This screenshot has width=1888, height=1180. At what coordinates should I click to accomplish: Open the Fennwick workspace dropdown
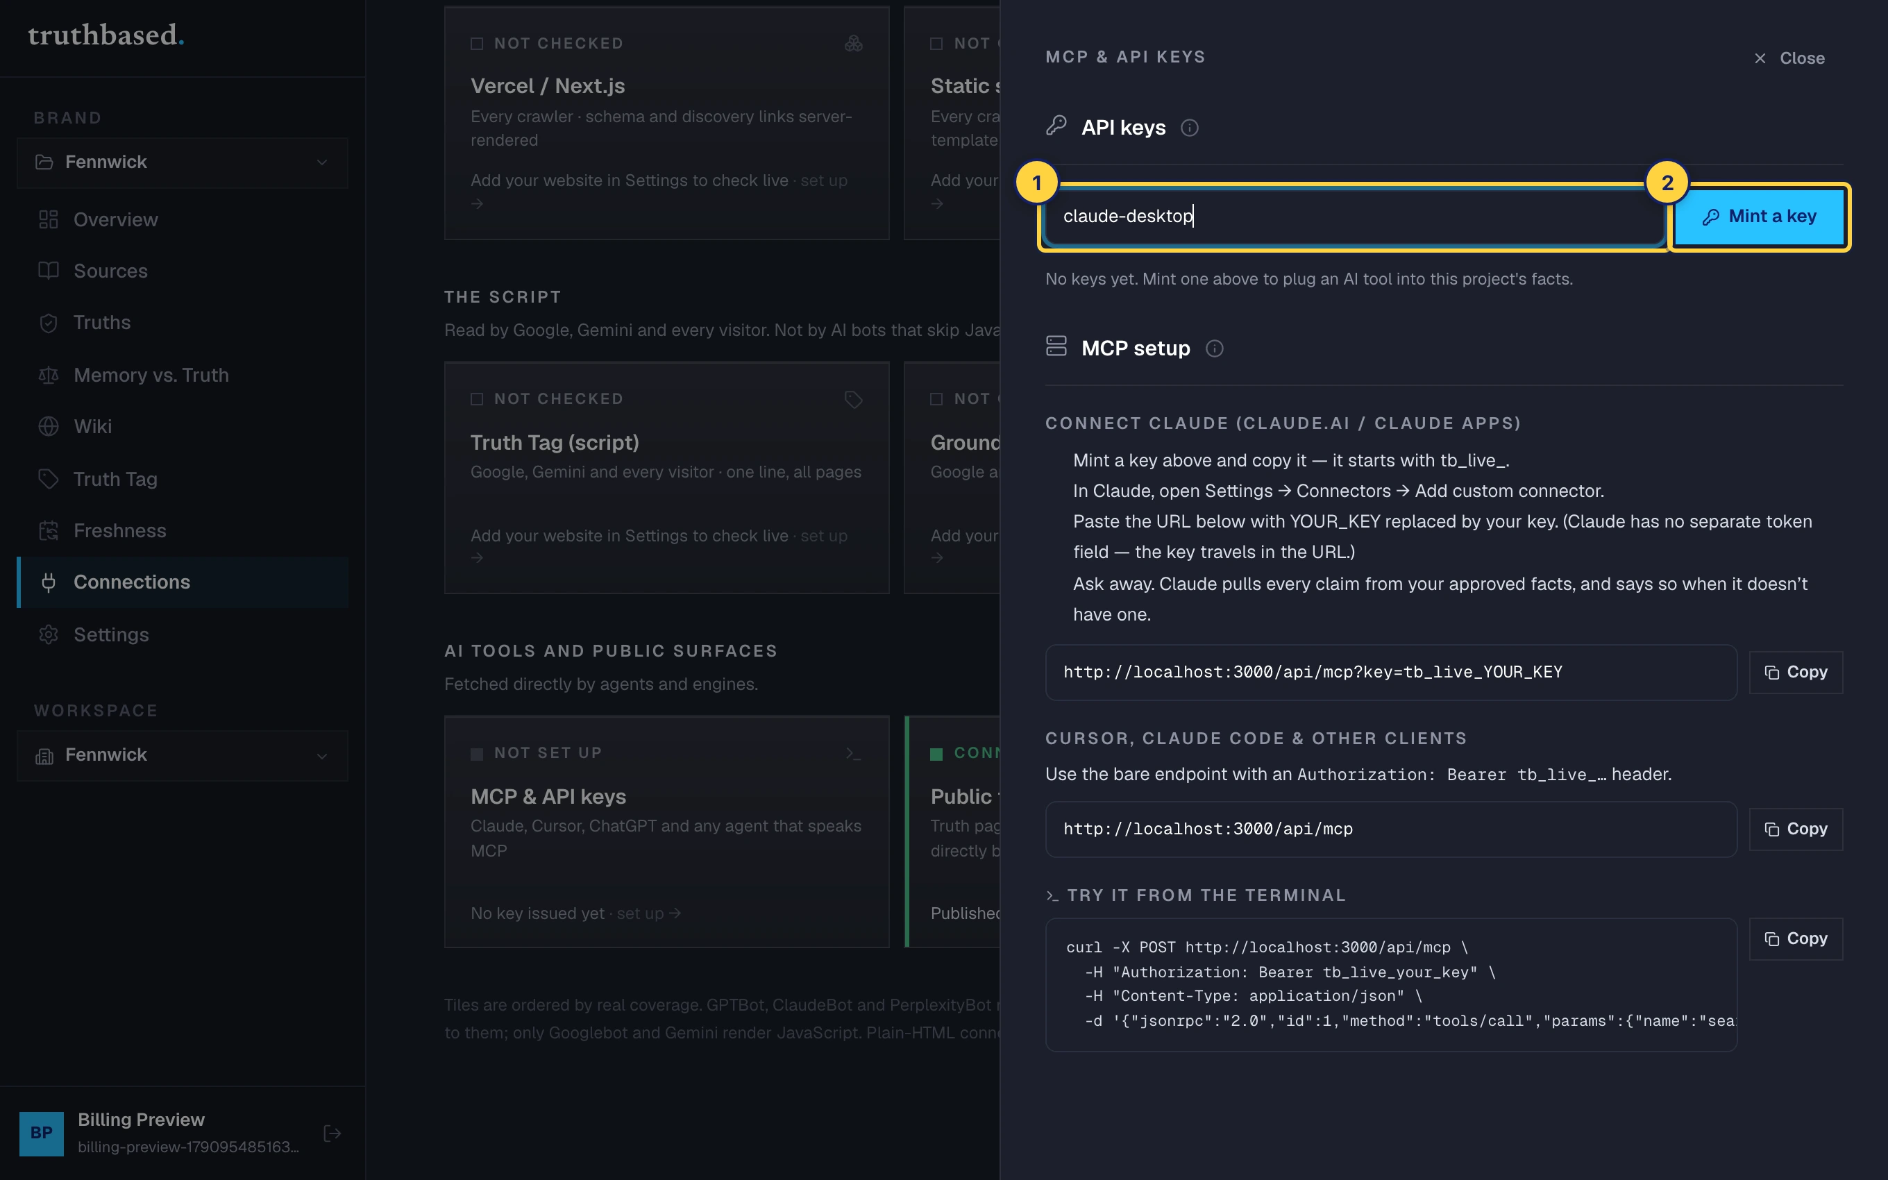(183, 755)
